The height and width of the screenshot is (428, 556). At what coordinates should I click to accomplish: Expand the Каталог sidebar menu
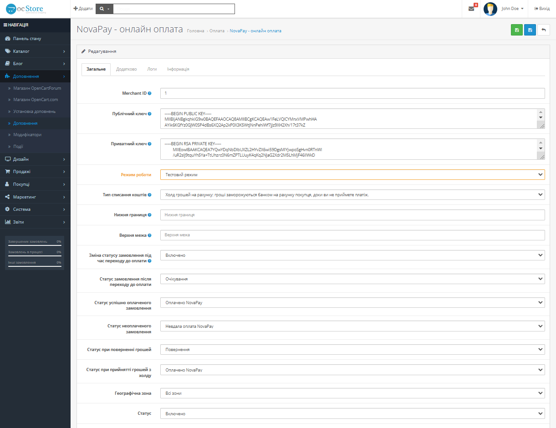pos(35,51)
